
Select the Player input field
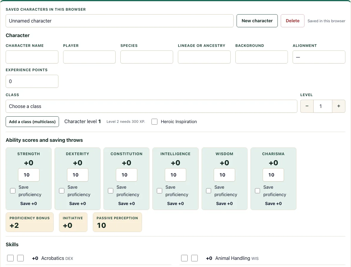tap(89, 57)
